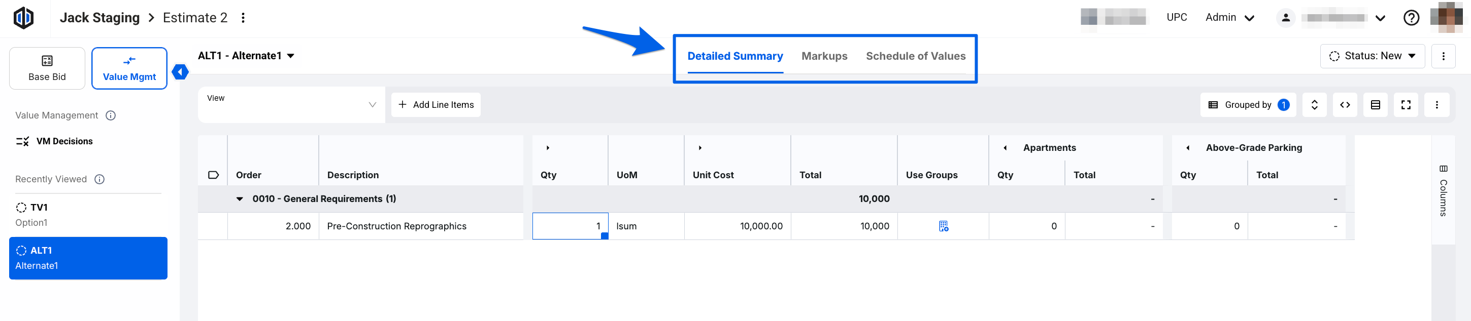The height and width of the screenshot is (321, 1471).
Task: Click the expand/collapse rows icon
Action: coord(1314,105)
